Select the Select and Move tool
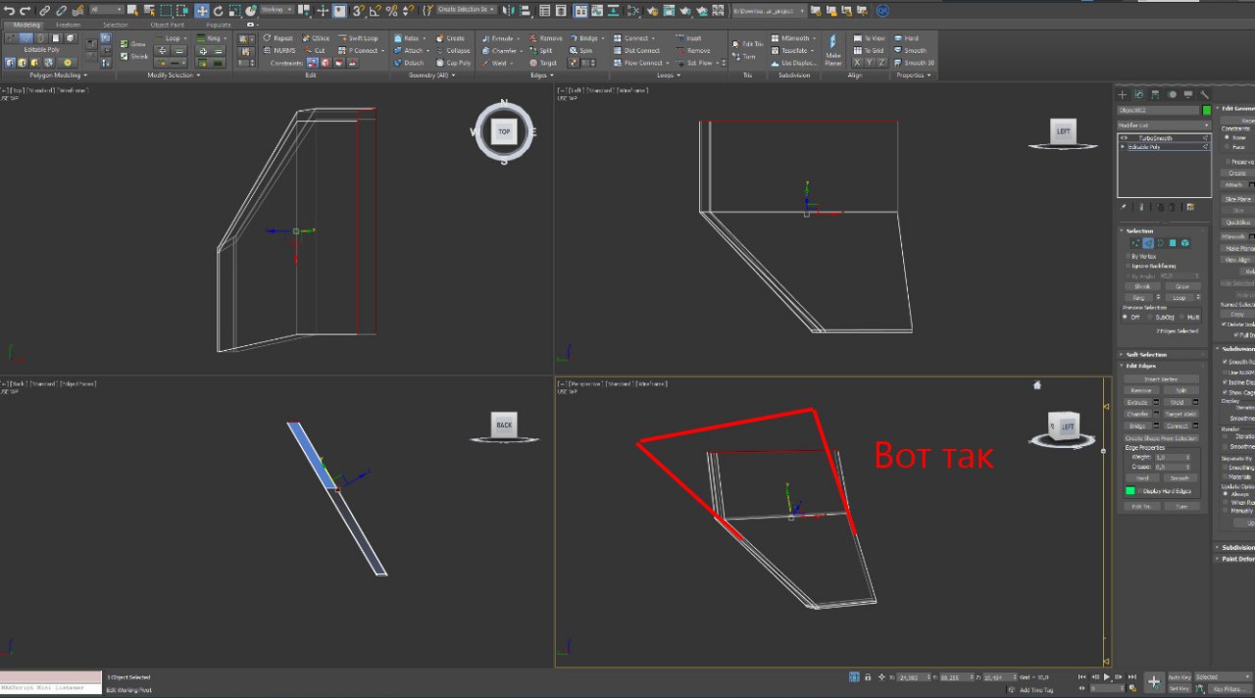 pos(201,11)
